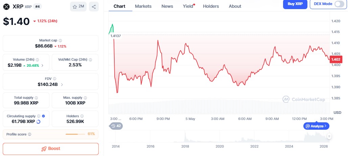
Task: Click the pause handle on the range timeline
Action: coord(329,136)
